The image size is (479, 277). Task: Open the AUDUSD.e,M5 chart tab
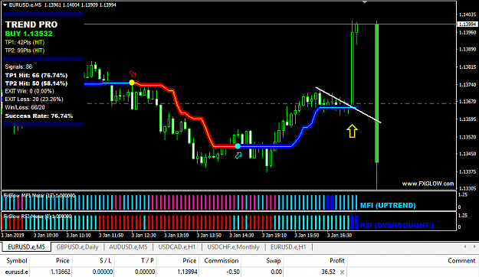(128, 247)
